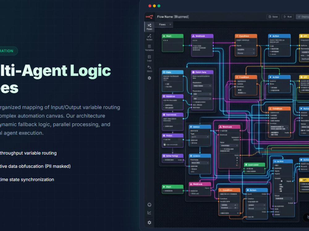
Task: Open the Logs sidebar panel
Action: (x=149, y=58)
